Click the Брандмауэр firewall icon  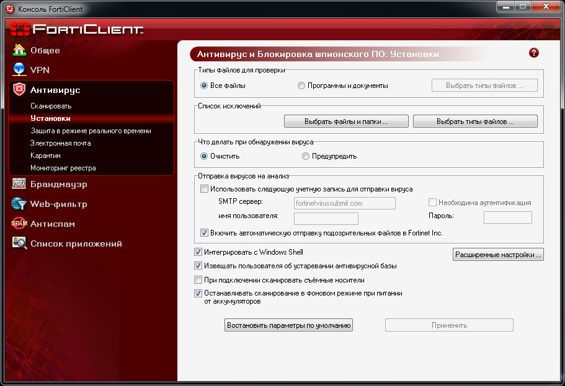(x=19, y=183)
